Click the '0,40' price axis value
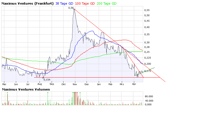Screen dimensions: 213x137 coord(147,27)
